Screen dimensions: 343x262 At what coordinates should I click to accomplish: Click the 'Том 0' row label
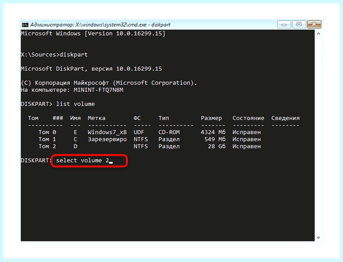click(x=47, y=132)
